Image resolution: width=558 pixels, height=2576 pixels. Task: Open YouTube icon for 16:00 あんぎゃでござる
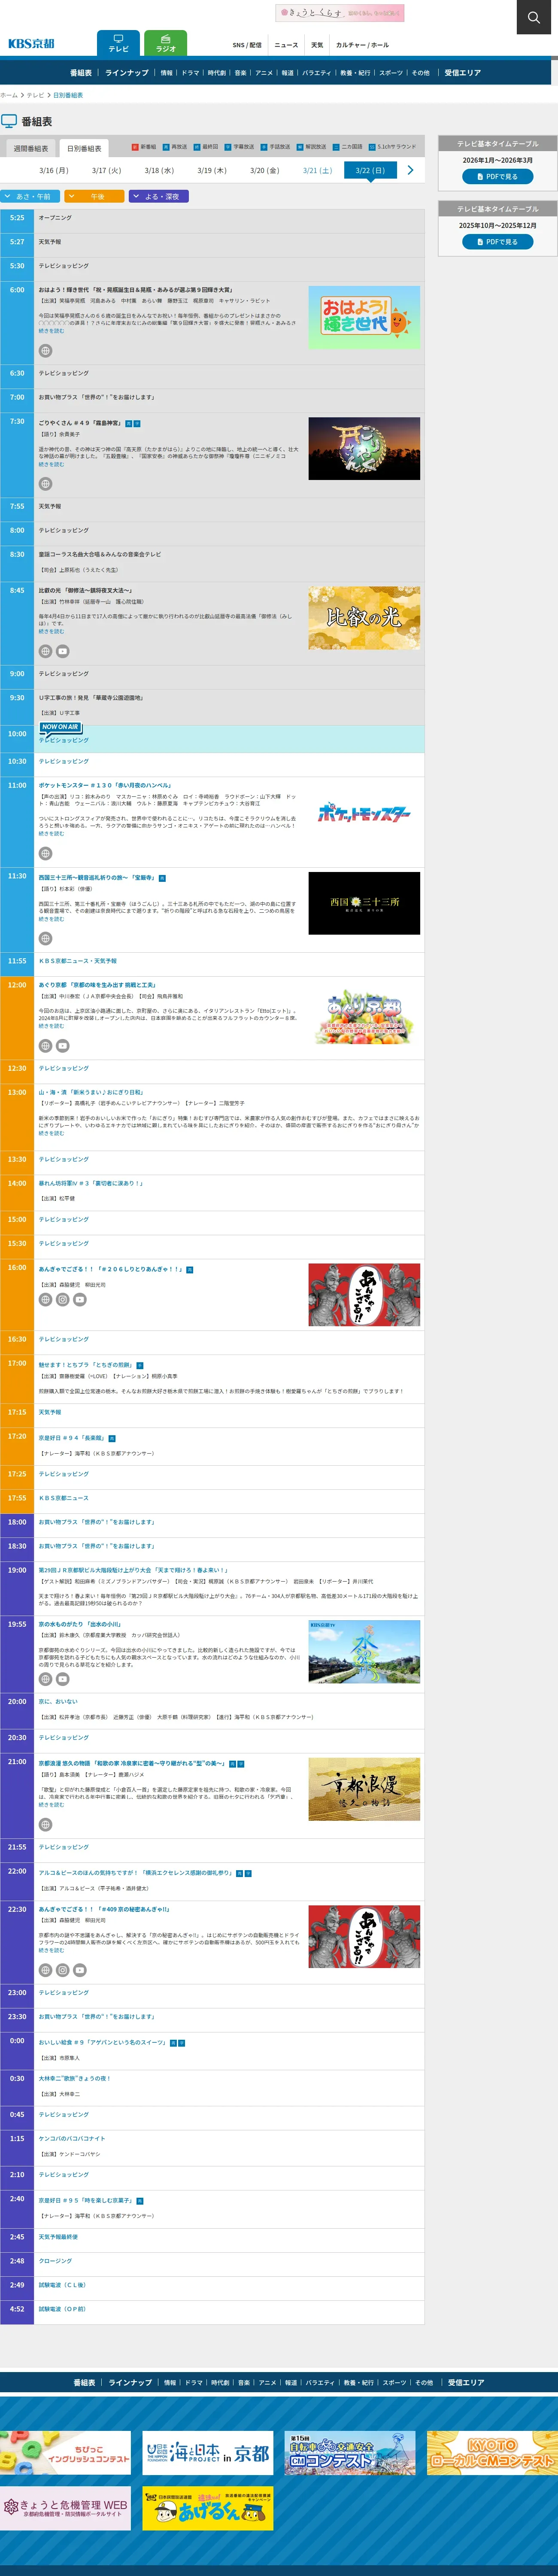pos(80,1300)
